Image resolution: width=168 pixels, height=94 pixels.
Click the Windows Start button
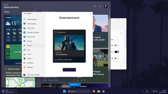point(64,91)
